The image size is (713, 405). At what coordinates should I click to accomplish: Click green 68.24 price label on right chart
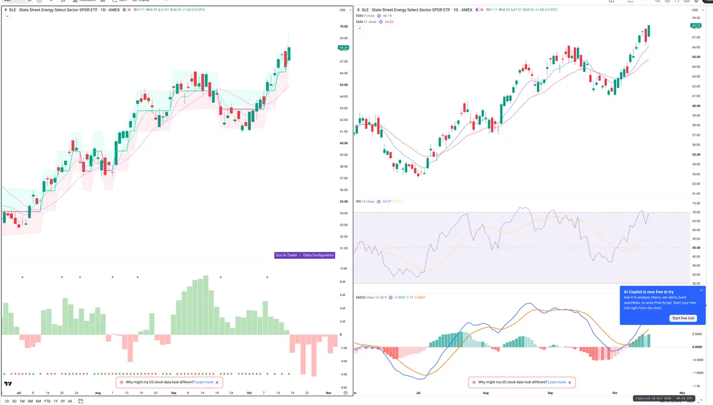coord(696,26)
